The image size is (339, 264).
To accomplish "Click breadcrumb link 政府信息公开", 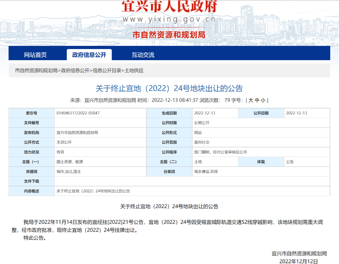I will (x=75, y=71).
